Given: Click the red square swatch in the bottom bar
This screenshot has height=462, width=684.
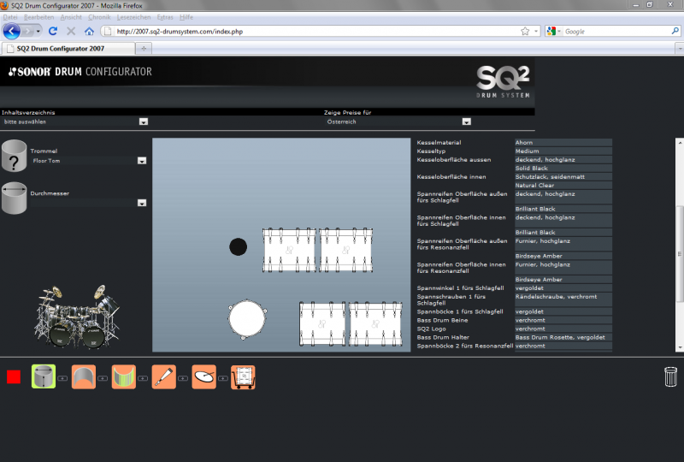Looking at the screenshot, I should point(14,376).
